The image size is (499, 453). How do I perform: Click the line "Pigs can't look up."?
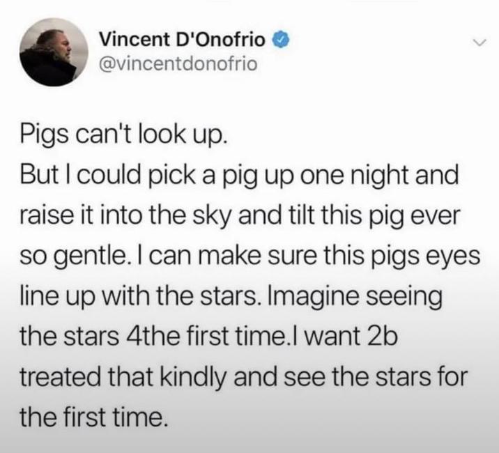pyautogui.click(x=121, y=135)
